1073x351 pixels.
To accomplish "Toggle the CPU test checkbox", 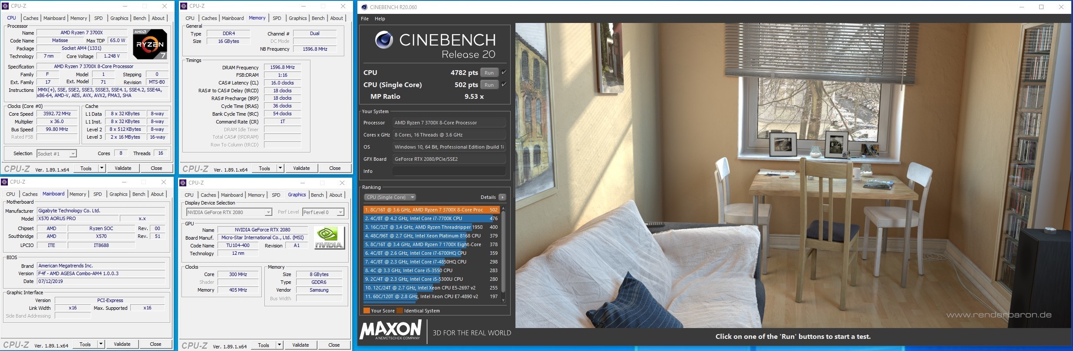I will (x=504, y=72).
